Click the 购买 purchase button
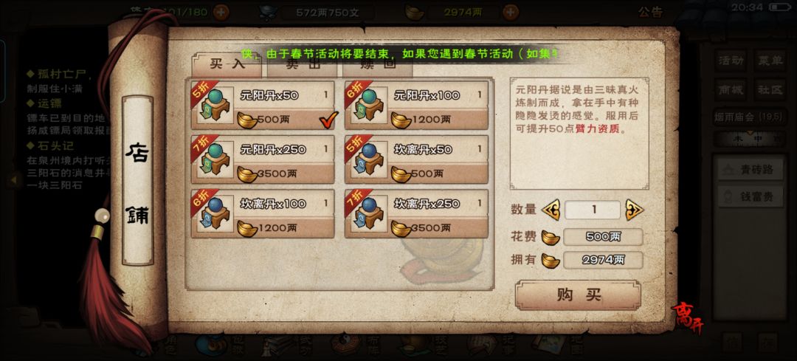This screenshot has height=361, width=797. click(x=578, y=295)
